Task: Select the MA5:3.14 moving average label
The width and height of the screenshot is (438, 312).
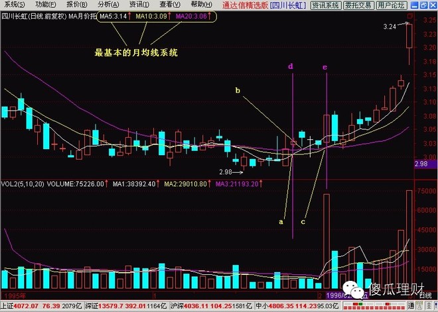Action: tap(113, 17)
